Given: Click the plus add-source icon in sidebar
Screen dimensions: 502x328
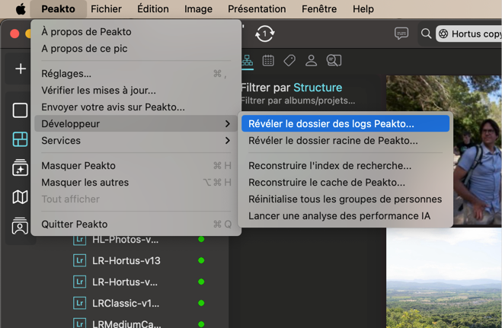Looking at the screenshot, I should pyautogui.click(x=21, y=68).
